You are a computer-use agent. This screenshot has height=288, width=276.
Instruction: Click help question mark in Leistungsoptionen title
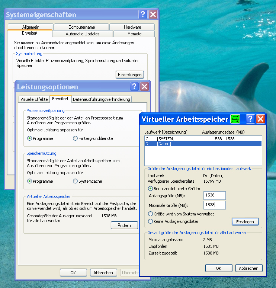click(134, 87)
